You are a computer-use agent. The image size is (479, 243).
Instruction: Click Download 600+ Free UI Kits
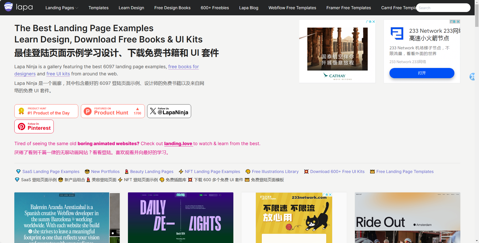tap(337, 172)
